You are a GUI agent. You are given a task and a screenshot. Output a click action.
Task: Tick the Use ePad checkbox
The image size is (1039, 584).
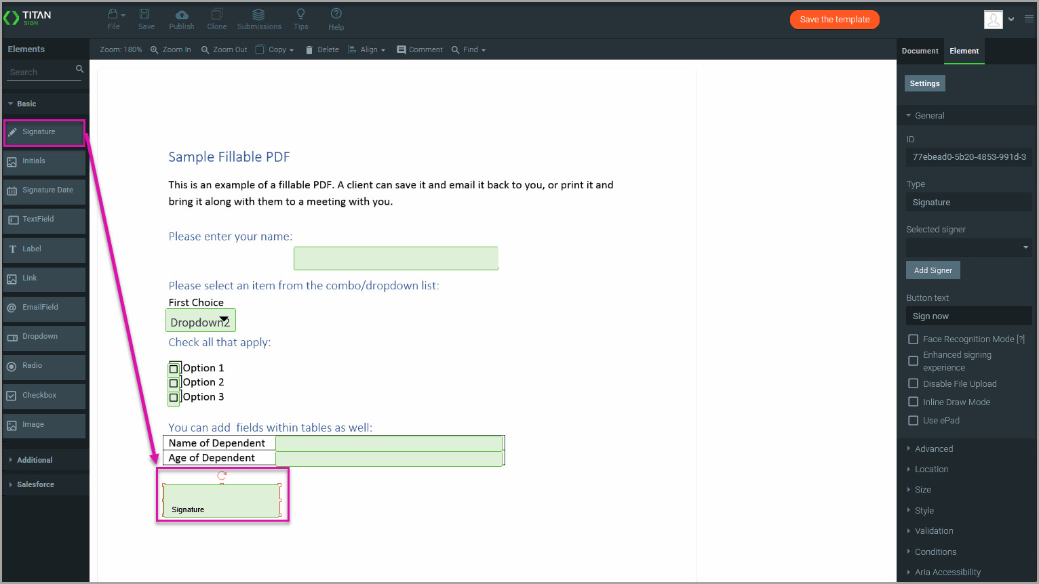click(x=914, y=421)
